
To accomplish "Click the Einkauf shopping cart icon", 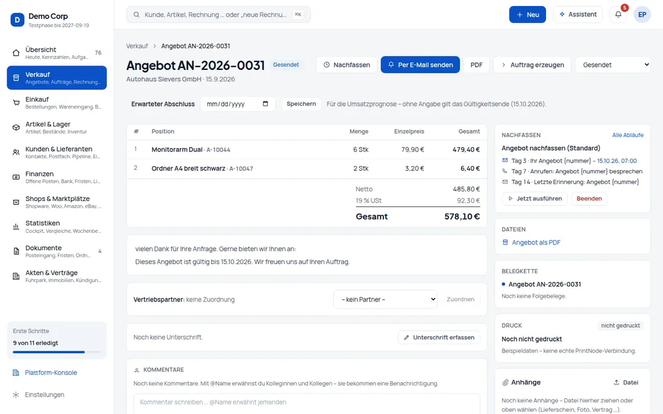I will click(16, 102).
